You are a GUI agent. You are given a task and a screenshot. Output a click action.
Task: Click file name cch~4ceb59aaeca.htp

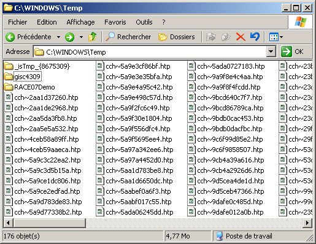[47, 150]
